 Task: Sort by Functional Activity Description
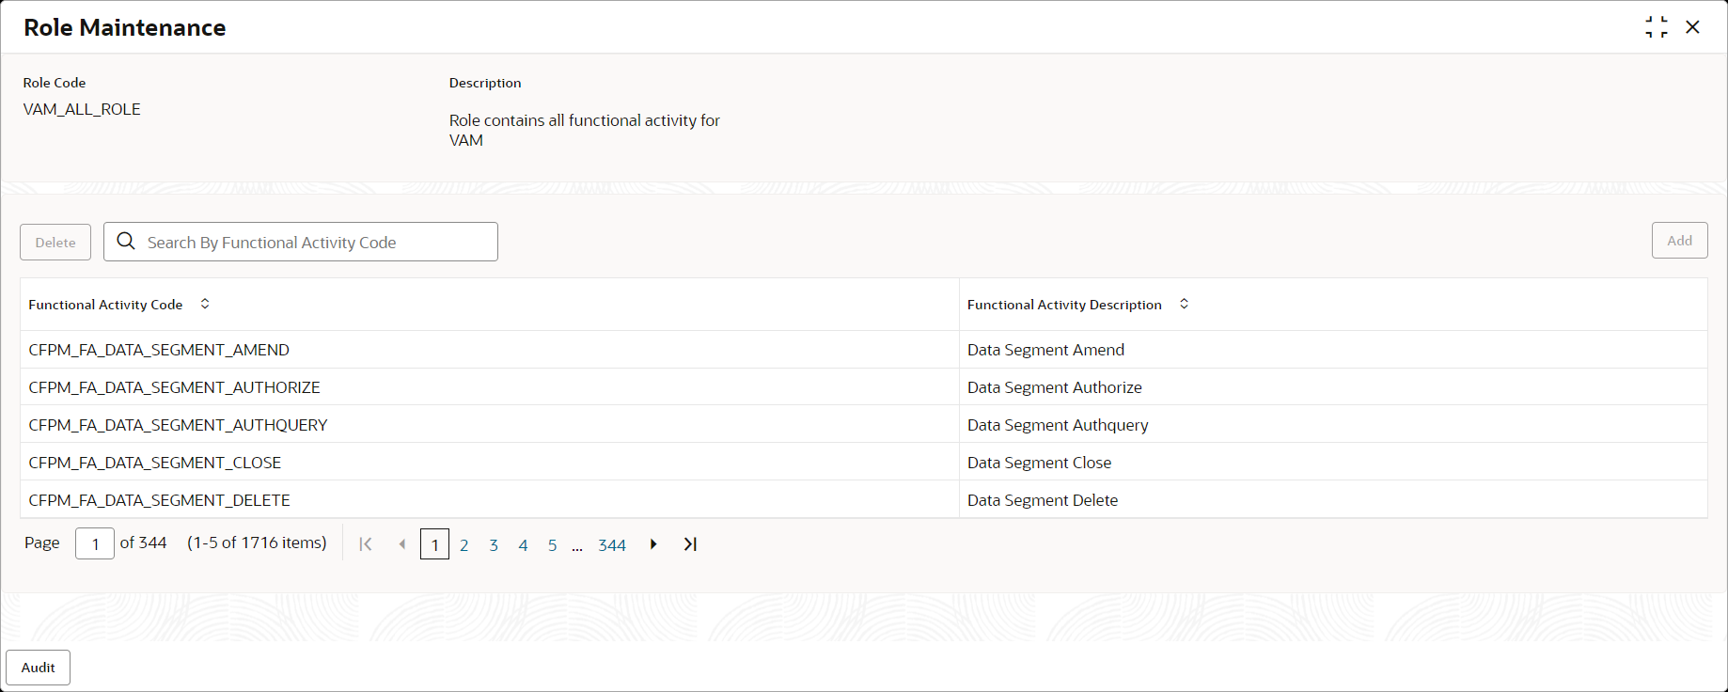[1184, 304]
